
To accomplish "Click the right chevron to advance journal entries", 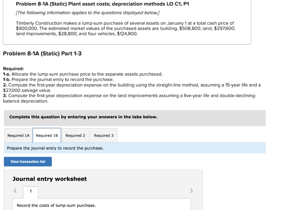I will [191, 191].
